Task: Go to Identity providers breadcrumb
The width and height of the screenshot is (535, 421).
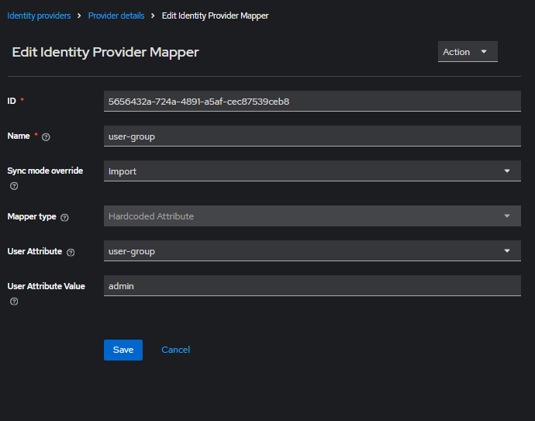Action: click(x=39, y=16)
